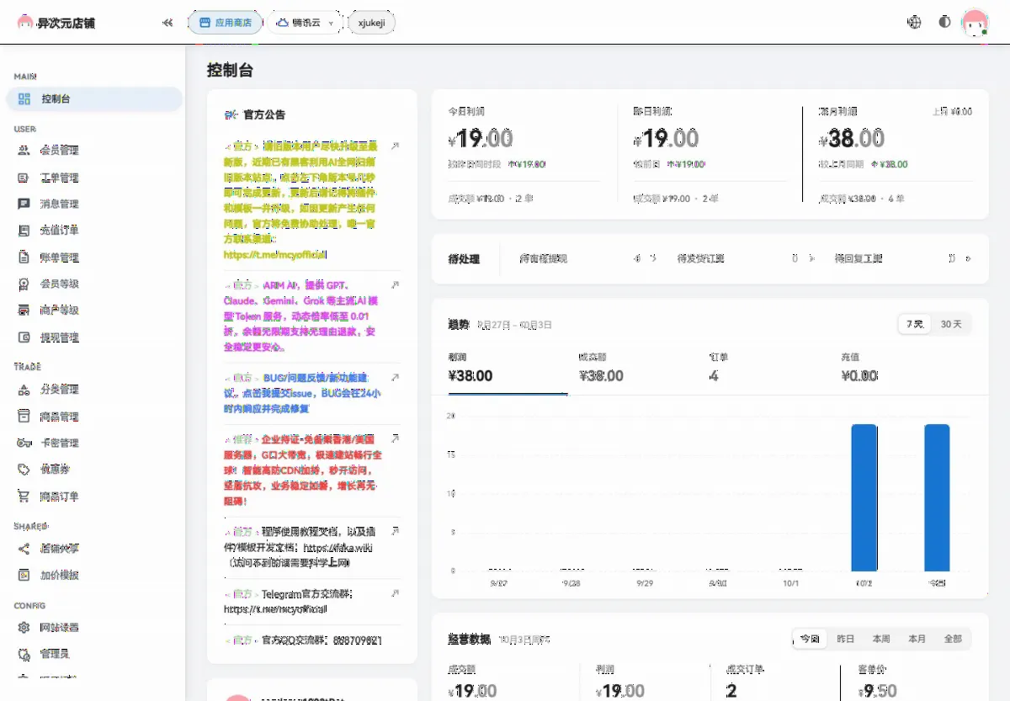Image resolution: width=1010 pixels, height=701 pixels.
Task: Open link arrow of the Telegram官方交流群 announcement
Action: tap(396, 593)
